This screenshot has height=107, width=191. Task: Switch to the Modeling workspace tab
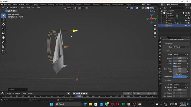click(43, 5)
